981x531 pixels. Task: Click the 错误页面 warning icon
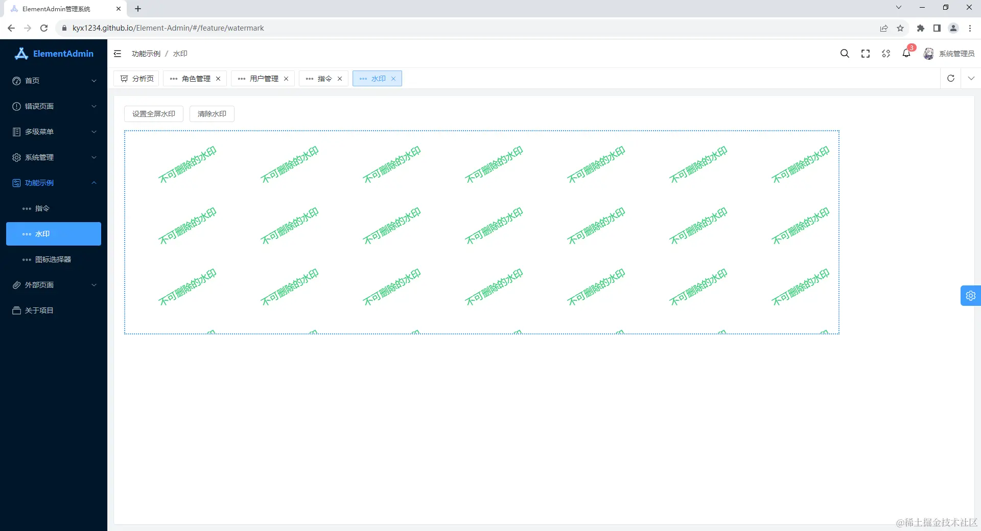coord(16,106)
